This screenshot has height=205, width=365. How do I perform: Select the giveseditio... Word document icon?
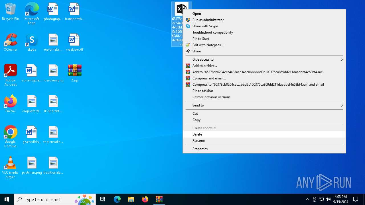32,134
